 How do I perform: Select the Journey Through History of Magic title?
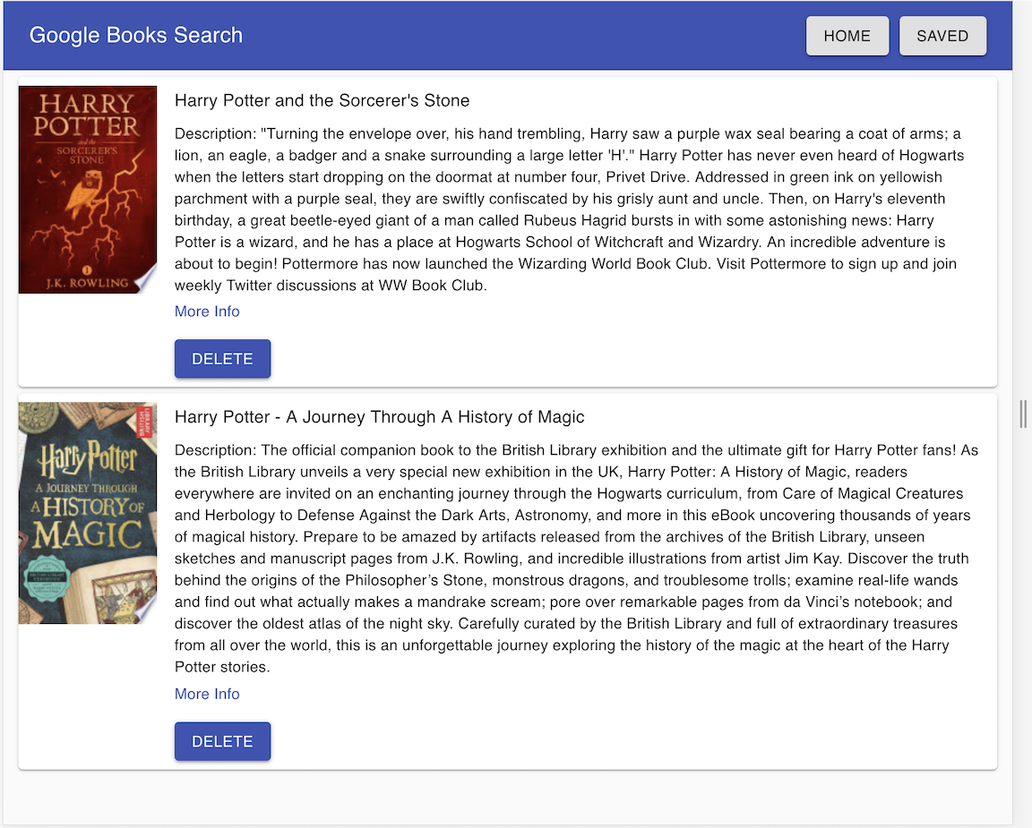[379, 417]
